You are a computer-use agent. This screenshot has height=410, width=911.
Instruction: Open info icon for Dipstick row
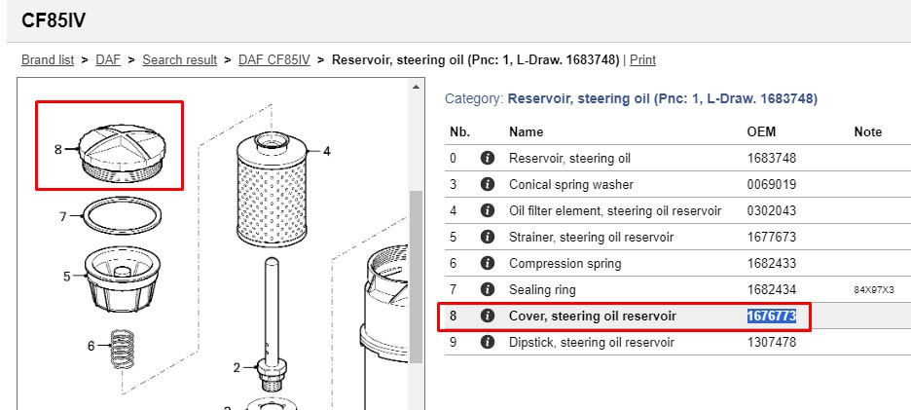click(488, 342)
